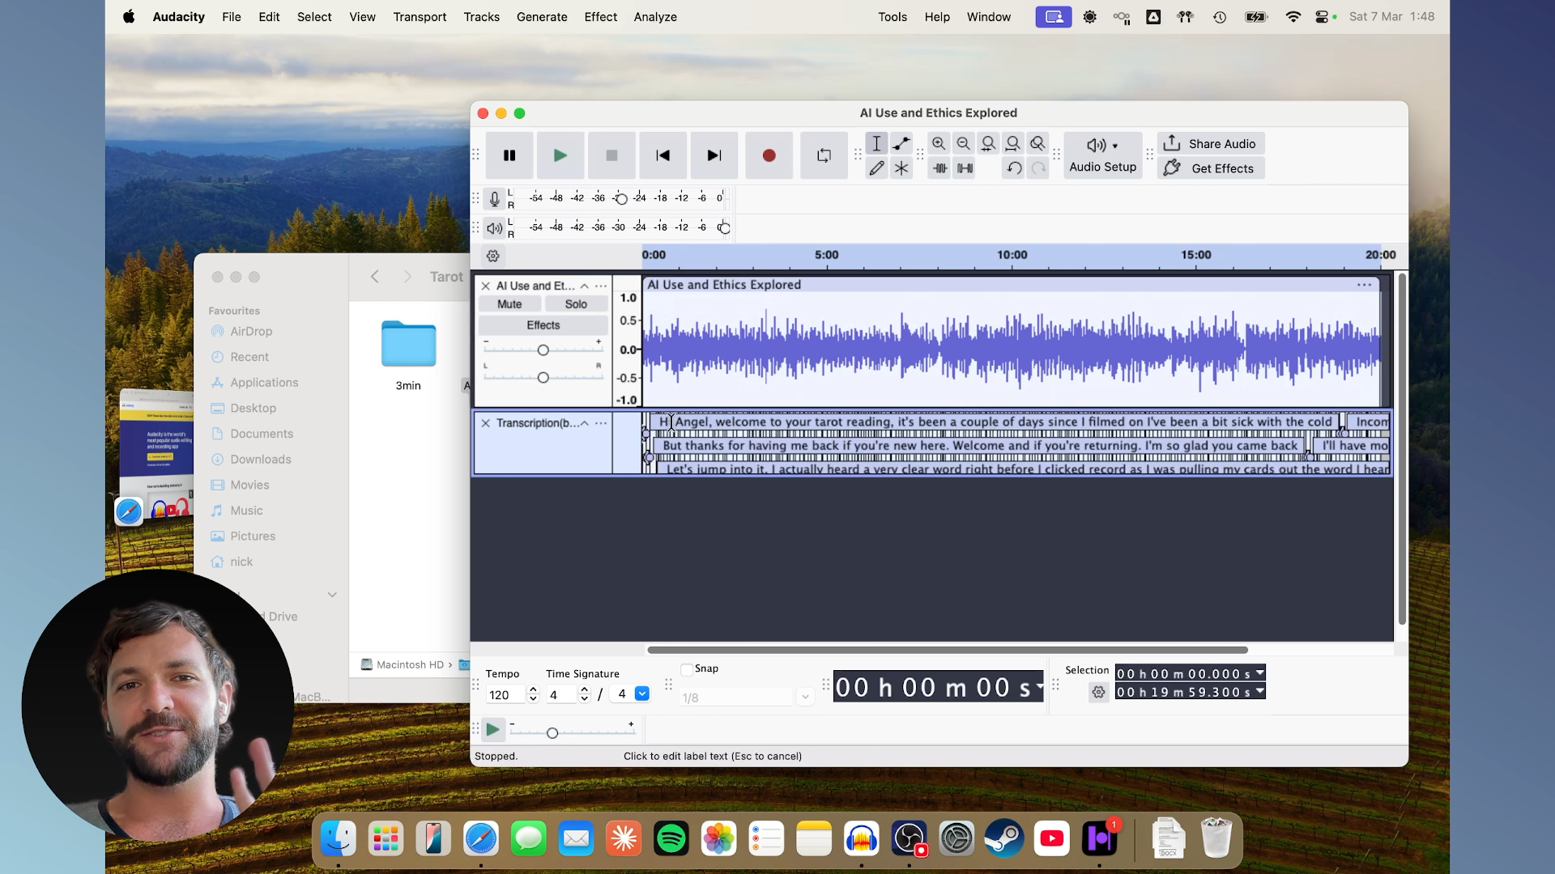The image size is (1555, 874).
Task: Click the track gain slider knob
Action: click(x=543, y=350)
